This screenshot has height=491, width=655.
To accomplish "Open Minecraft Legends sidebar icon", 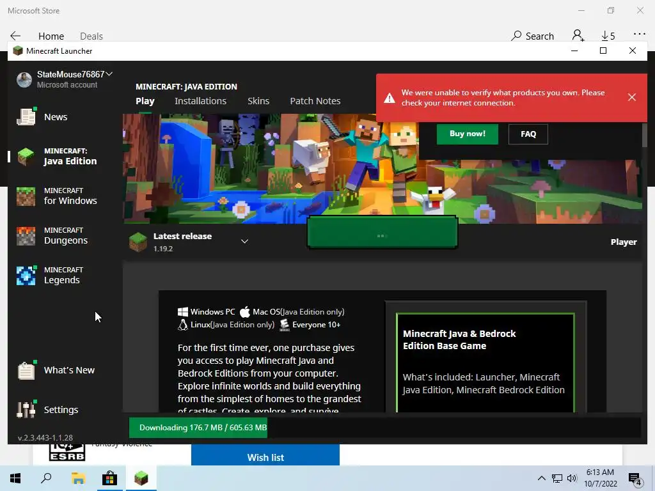I will pyautogui.click(x=26, y=276).
